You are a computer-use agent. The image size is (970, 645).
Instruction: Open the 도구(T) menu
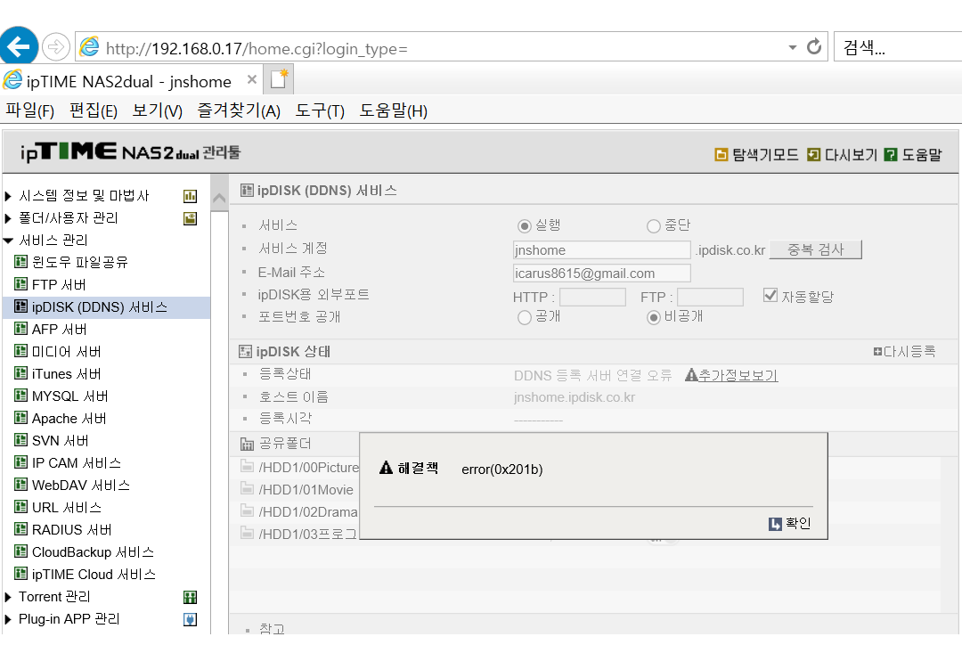[320, 110]
